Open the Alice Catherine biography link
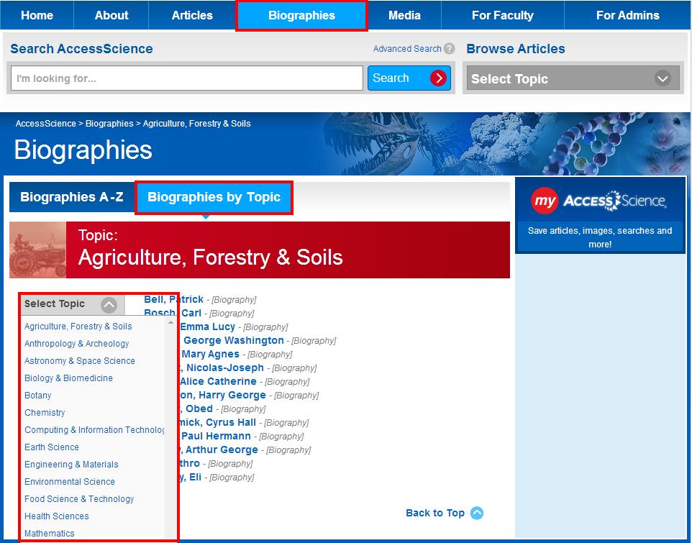Screen dimensions: 692x543 pos(217,381)
